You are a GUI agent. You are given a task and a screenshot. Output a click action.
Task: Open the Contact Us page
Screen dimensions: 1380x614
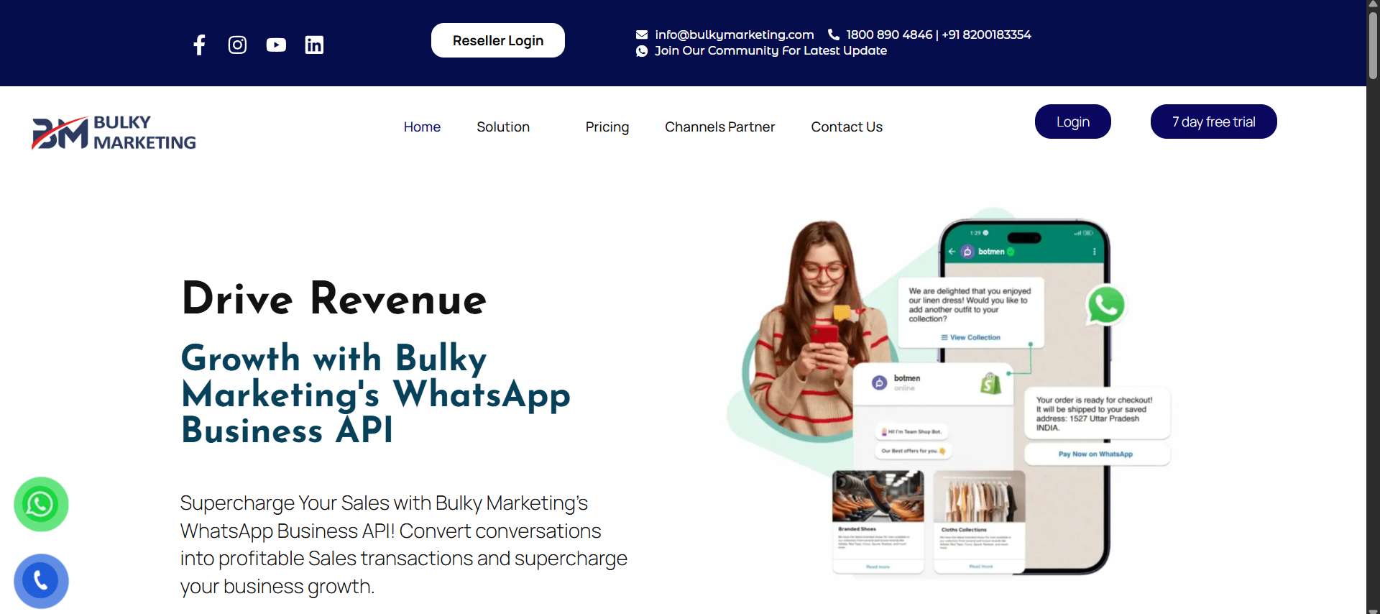click(x=847, y=127)
